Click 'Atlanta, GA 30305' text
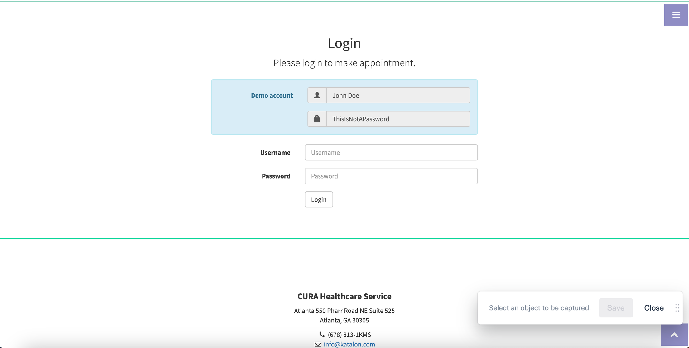The height and width of the screenshot is (348, 689). [344, 320]
